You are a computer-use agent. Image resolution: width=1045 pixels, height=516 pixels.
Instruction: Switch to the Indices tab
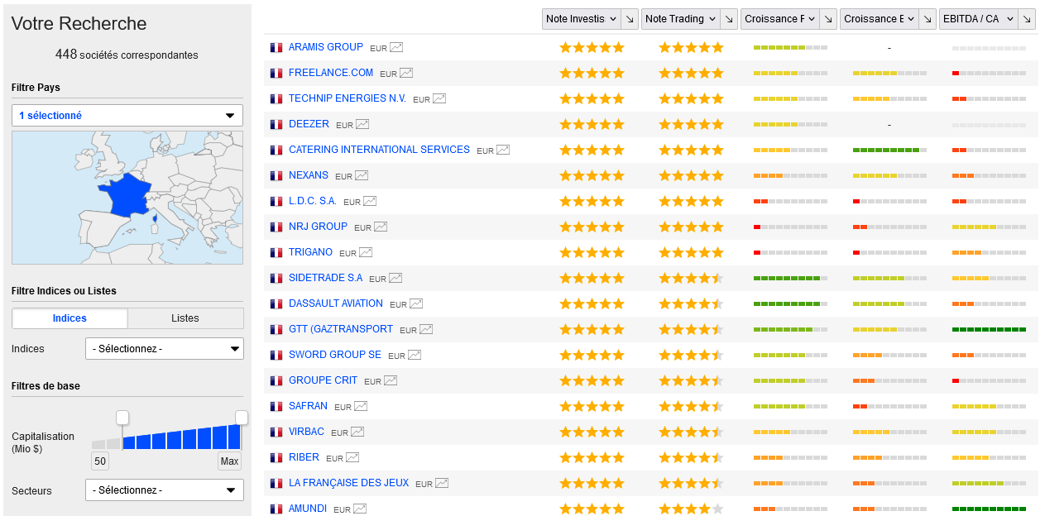[70, 318]
